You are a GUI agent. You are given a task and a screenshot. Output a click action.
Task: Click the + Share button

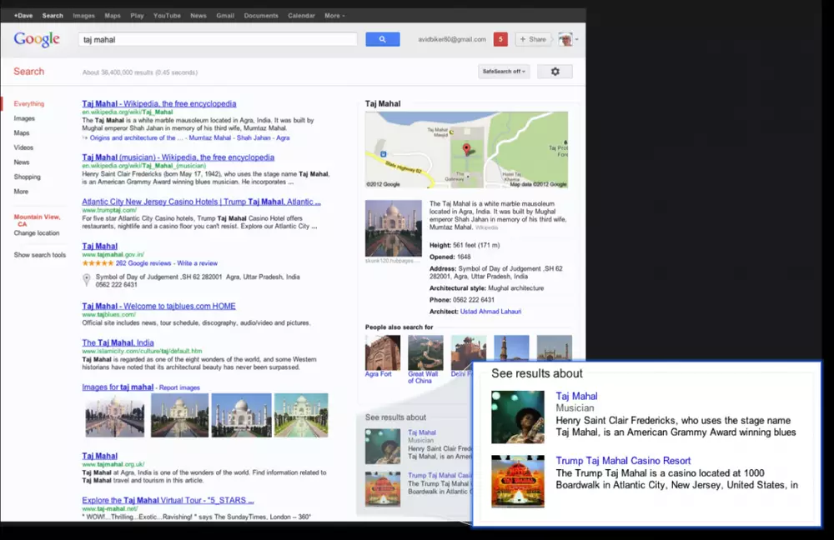532,39
